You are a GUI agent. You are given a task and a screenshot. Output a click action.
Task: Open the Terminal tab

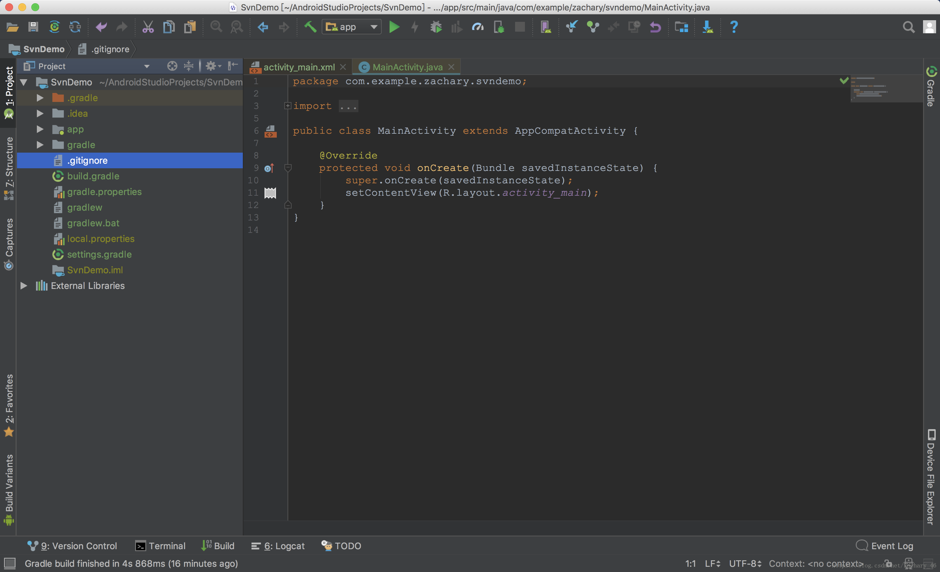click(160, 546)
